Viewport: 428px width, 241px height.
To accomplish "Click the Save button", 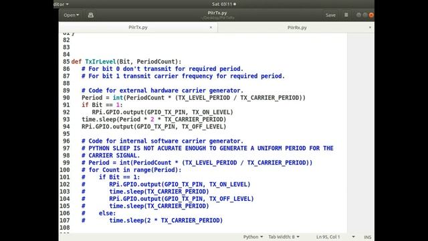I will click(330, 15).
